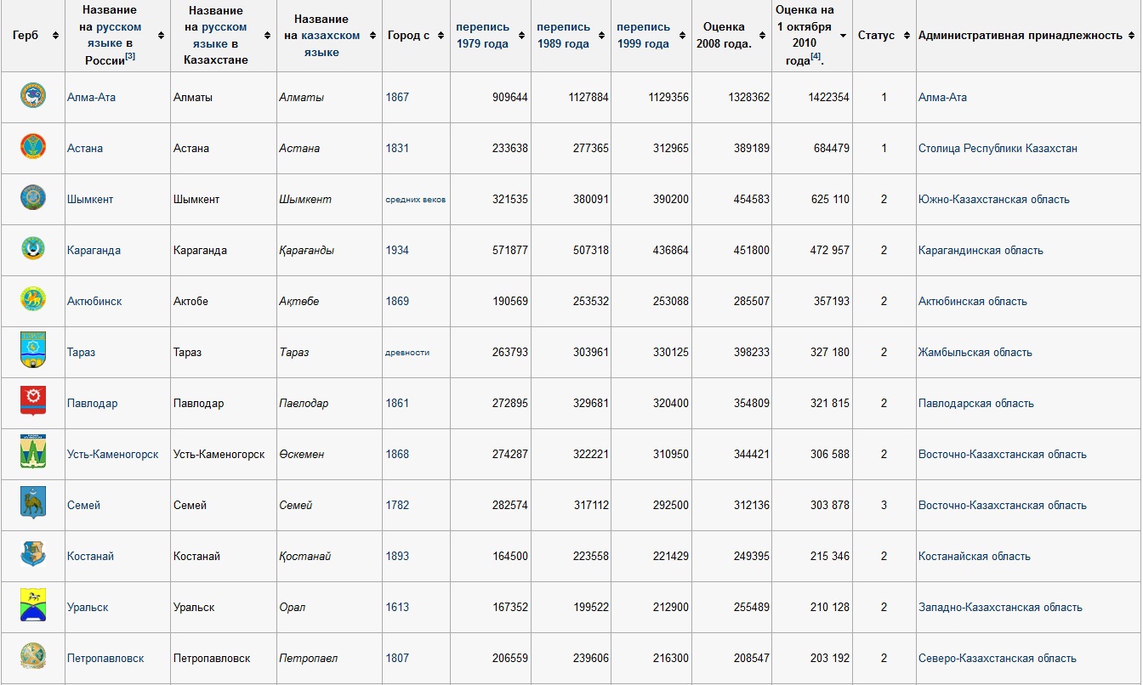The width and height of the screenshot is (1143, 685).
Task: Open the Тараз coat of arms image
Action: click(x=33, y=350)
